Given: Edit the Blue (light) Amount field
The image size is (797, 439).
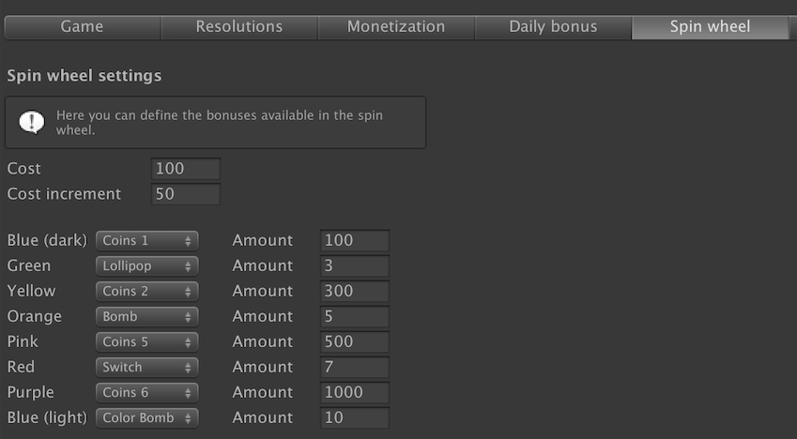Looking at the screenshot, I should [x=354, y=418].
